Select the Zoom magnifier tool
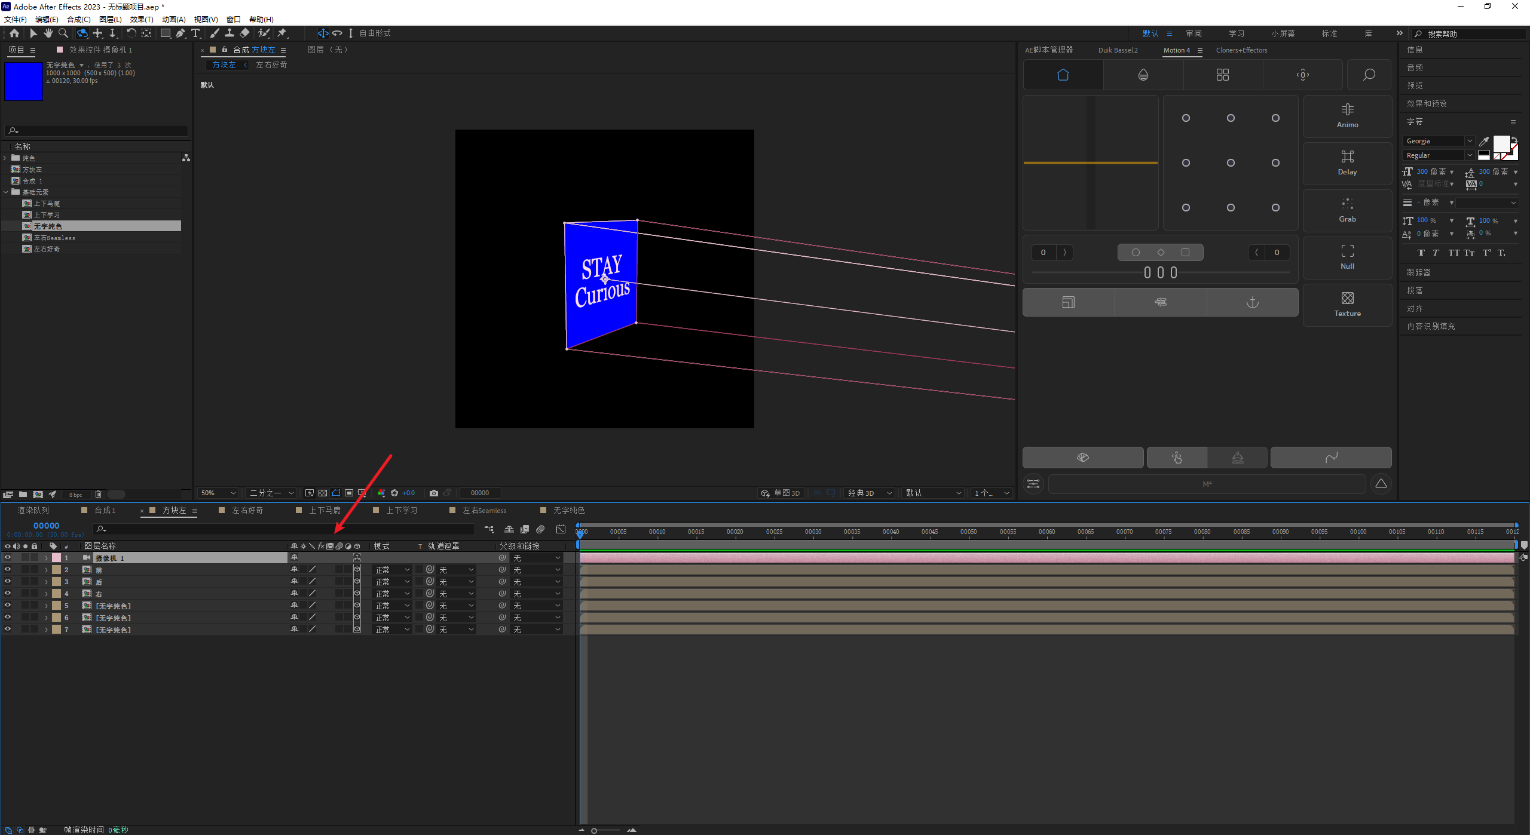Viewport: 1530px width, 835px height. 63,33
